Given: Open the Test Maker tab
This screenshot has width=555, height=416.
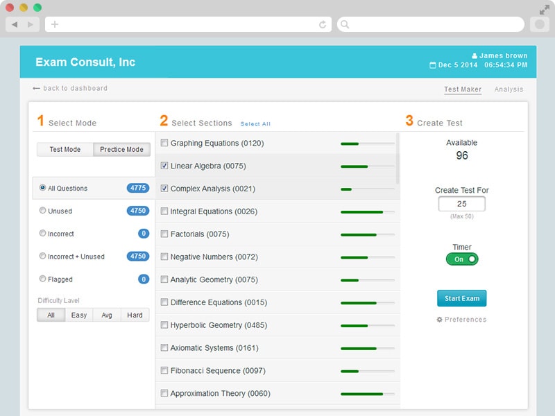Looking at the screenshot, I should coord(463,89).
